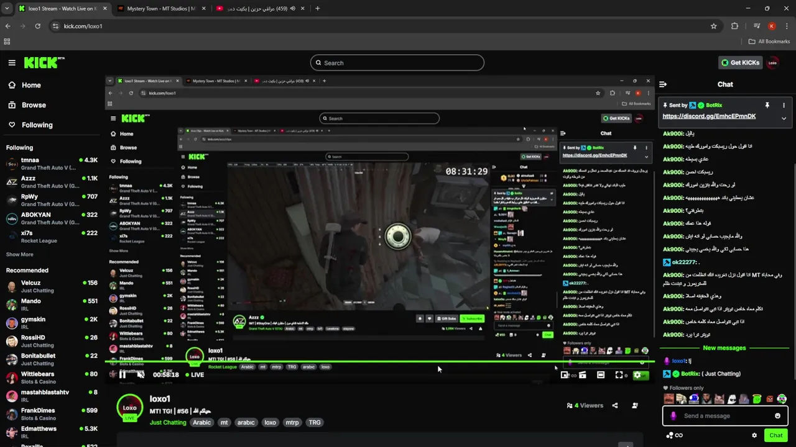Open Following in the sidebar
This screenshot has width=796, height=447.
click(x=30, y=125)
